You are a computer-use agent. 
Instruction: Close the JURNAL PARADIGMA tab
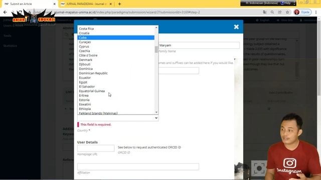(x=110, y=4)
